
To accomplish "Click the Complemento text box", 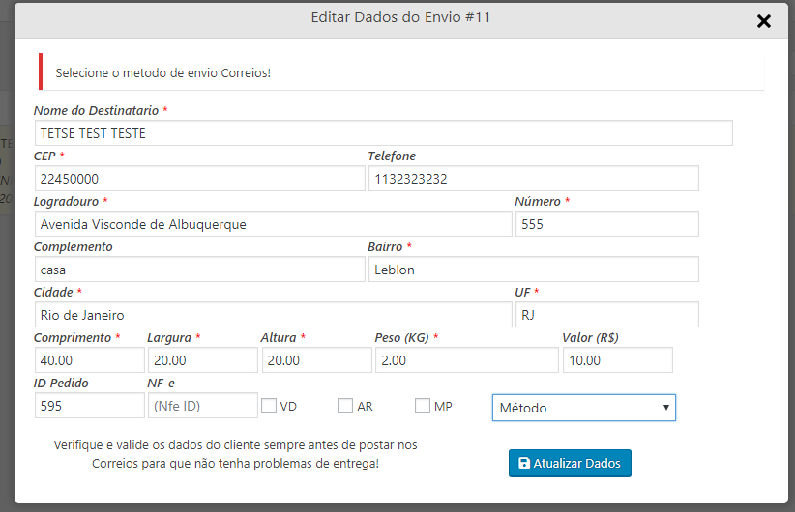I will [x=199, y=270].
